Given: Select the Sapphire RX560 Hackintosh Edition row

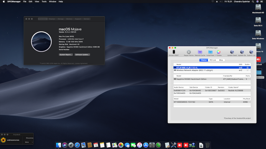Looking at the screenshot, I should (212, 79).
